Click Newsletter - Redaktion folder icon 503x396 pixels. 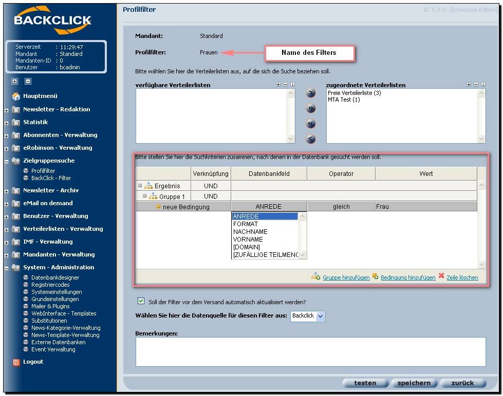(x=16, y=110)
